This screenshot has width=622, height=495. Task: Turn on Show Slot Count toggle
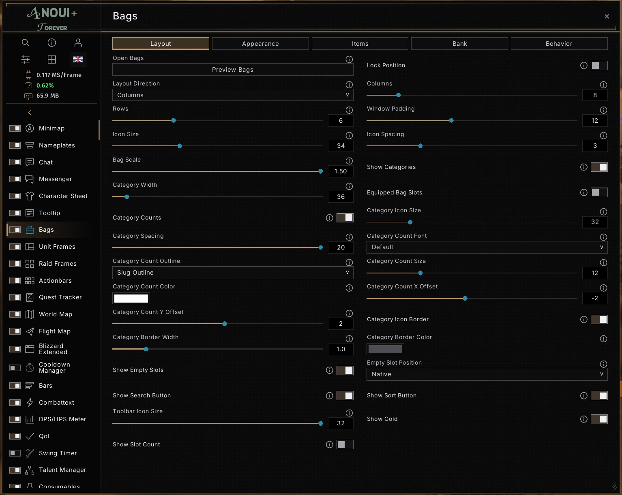[x=345, y=445]
